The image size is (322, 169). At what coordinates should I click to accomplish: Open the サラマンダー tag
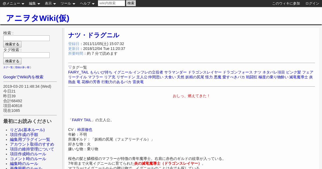(175, 72)
